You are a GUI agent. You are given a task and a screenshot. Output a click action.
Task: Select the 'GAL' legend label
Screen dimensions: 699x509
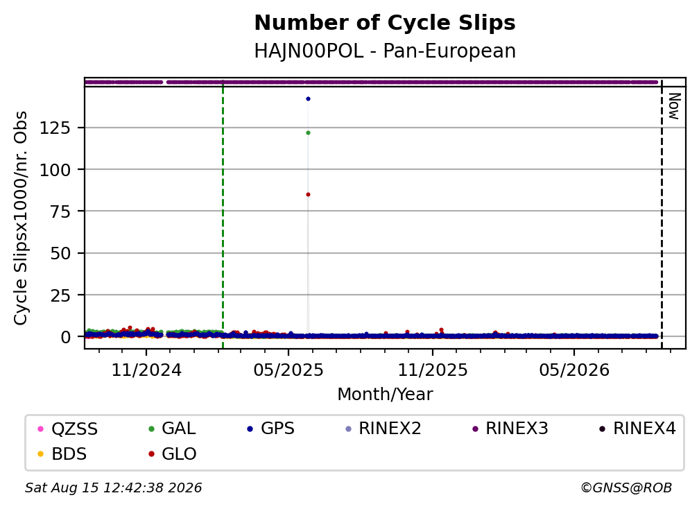tap(179, 429)
